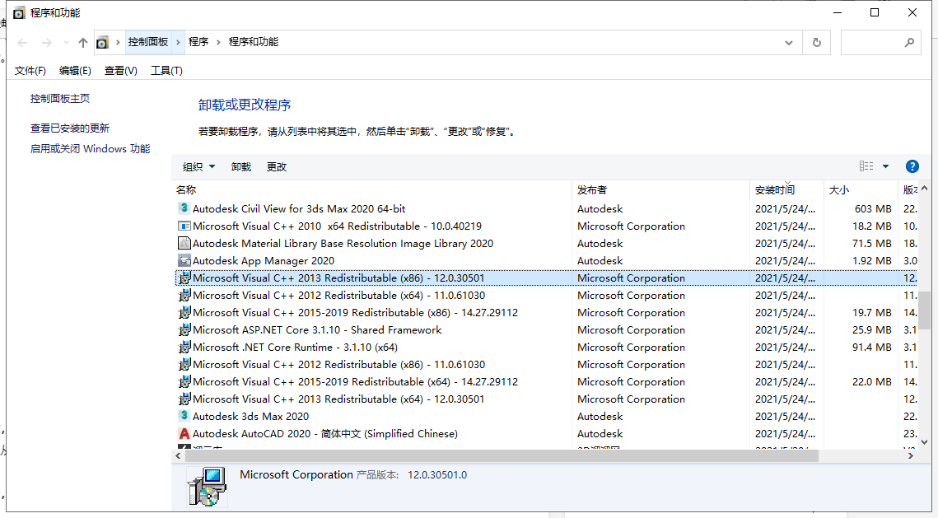This screenshot has height=518, width=938.
Task: Click the 控制面板 breadcrumb segment
Action: (x=147, y=42)
